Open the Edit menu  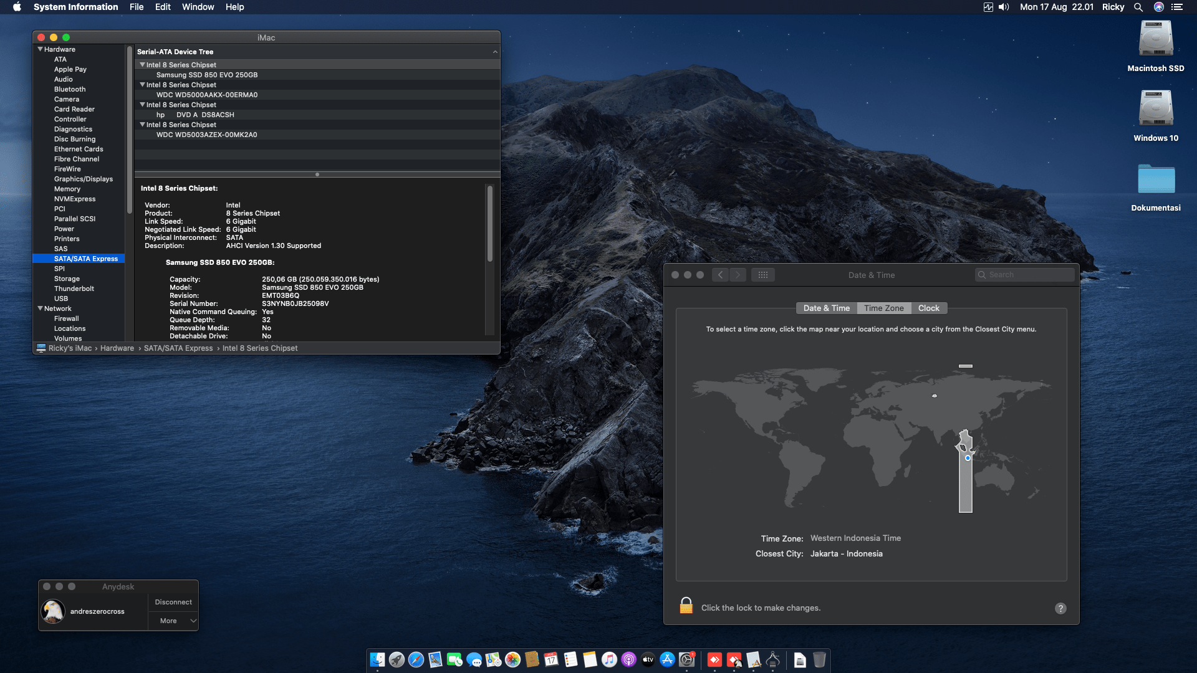point(163,7)
